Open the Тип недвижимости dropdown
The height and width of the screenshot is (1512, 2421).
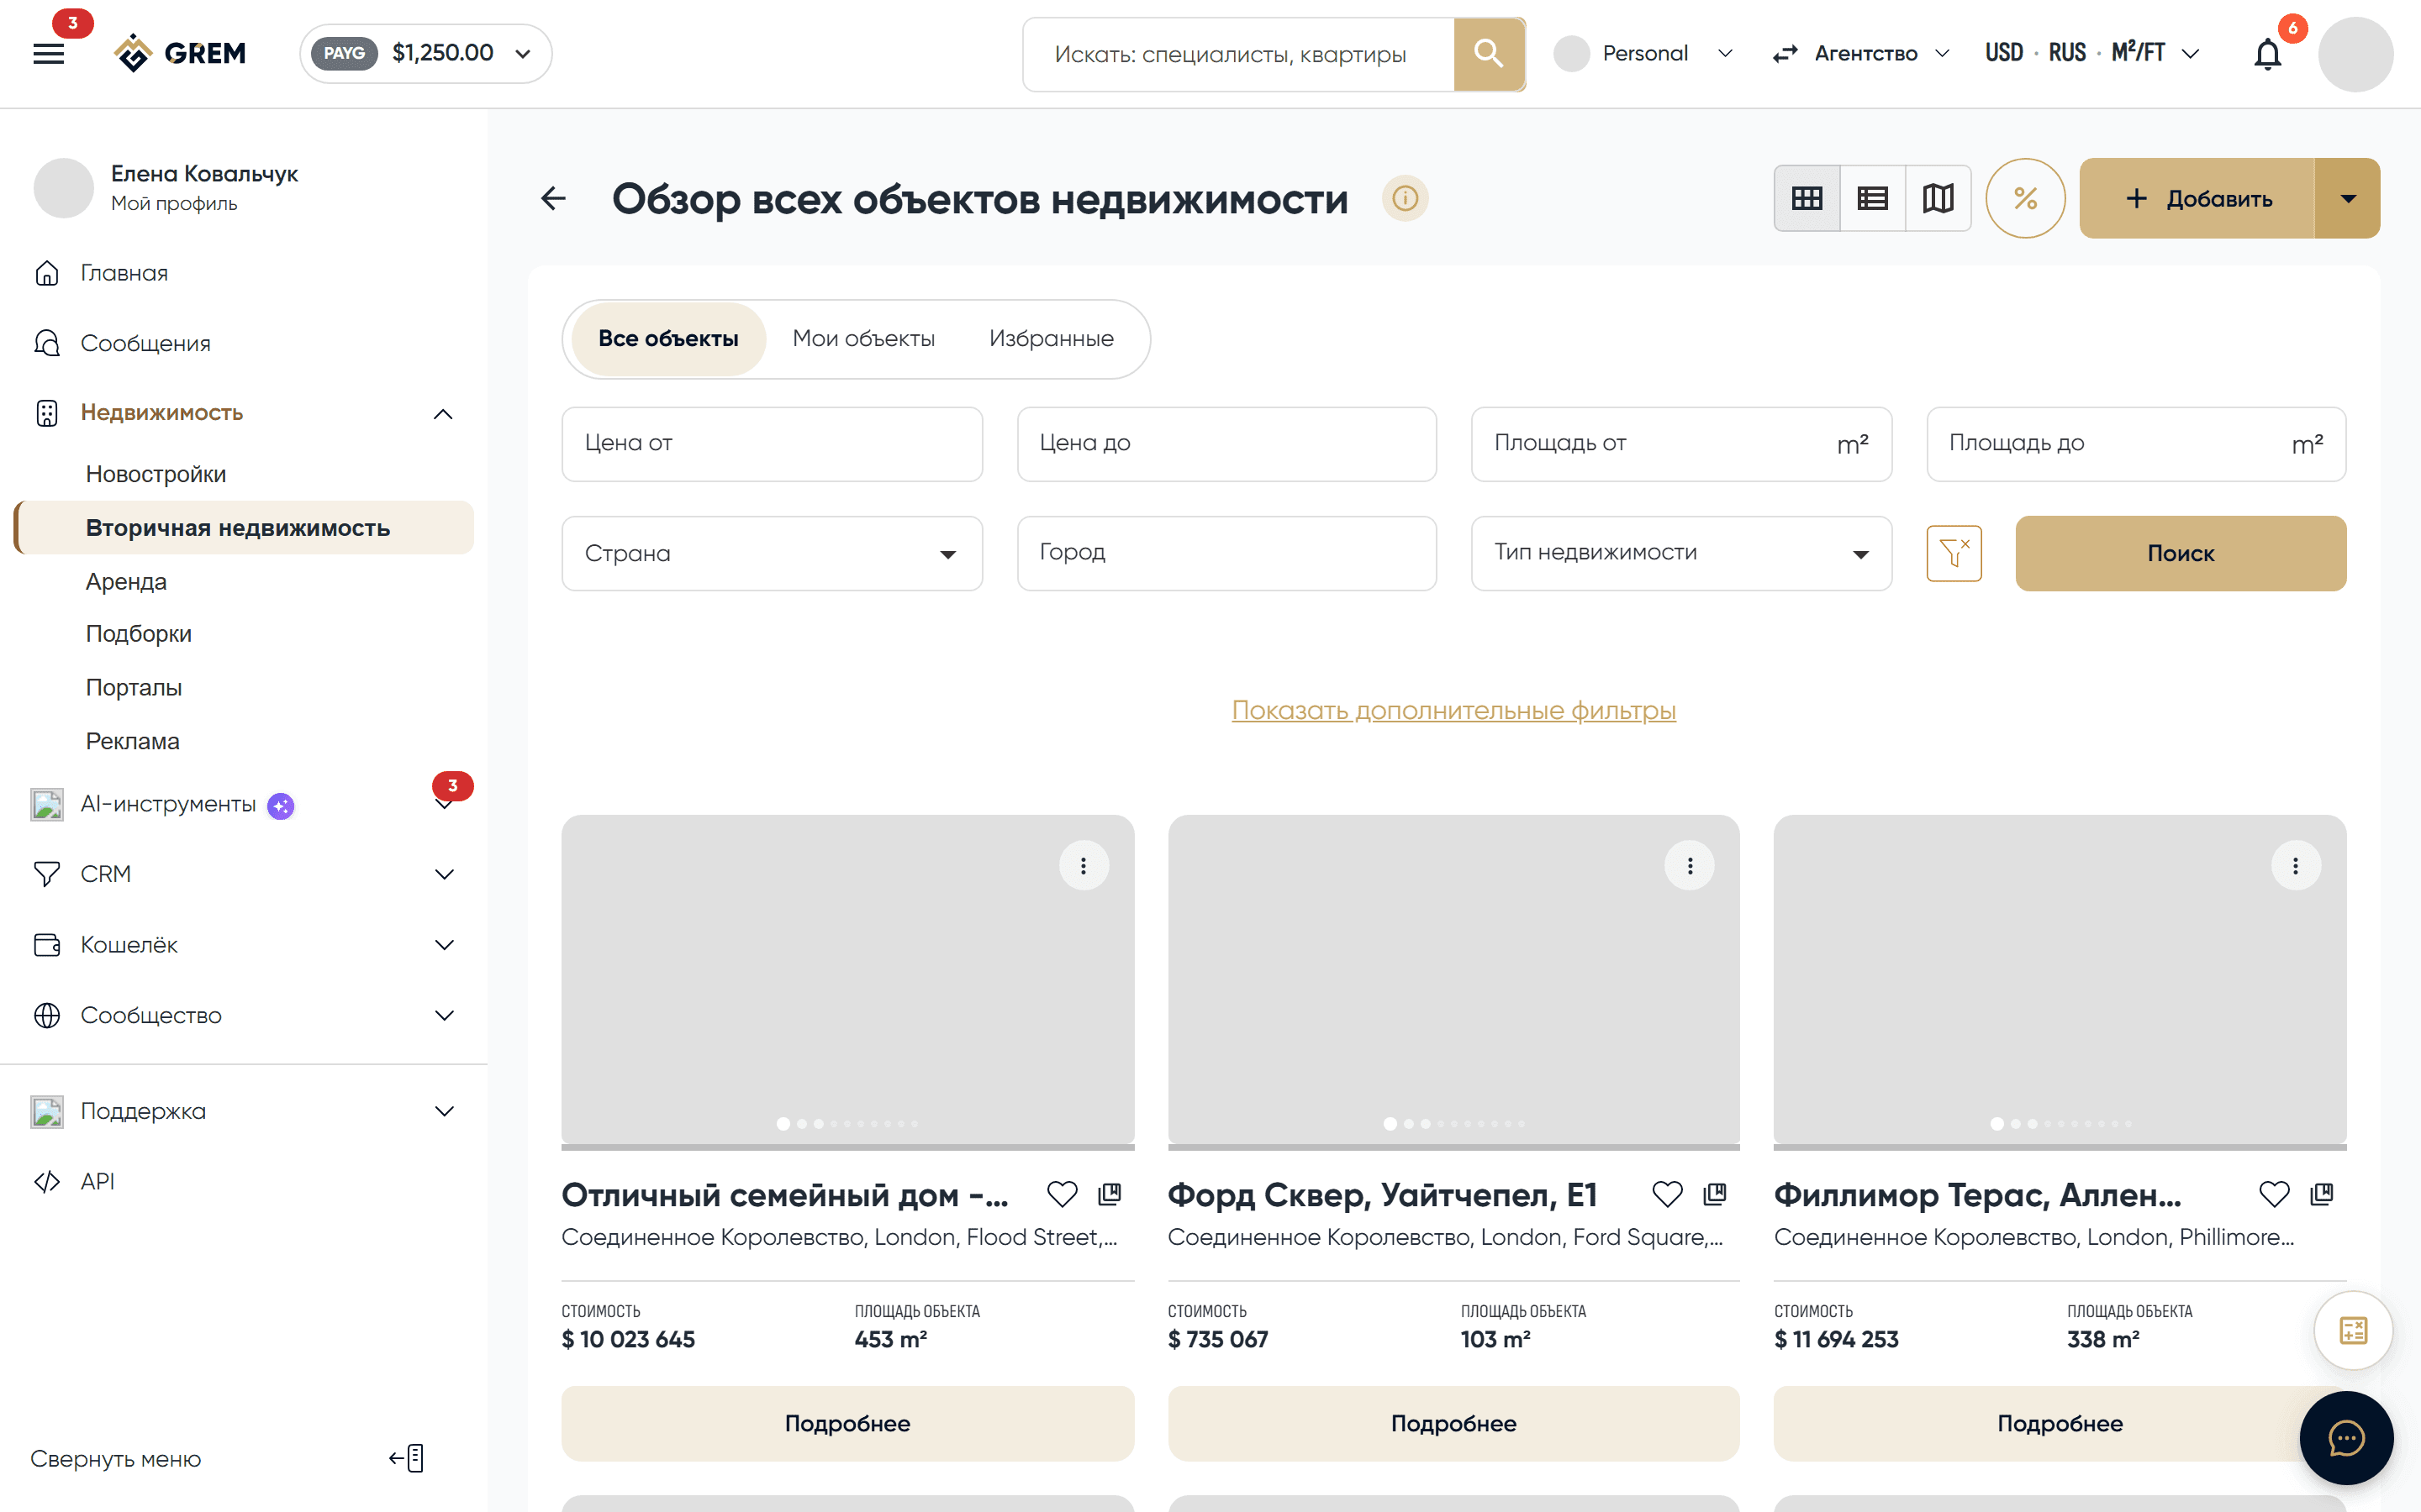point(1680,553)
